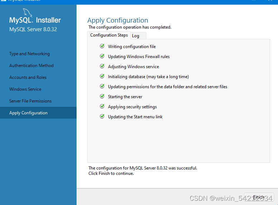Click 'The configuration operation has completed.' text
Screen dimensions: 278x205
130,27
